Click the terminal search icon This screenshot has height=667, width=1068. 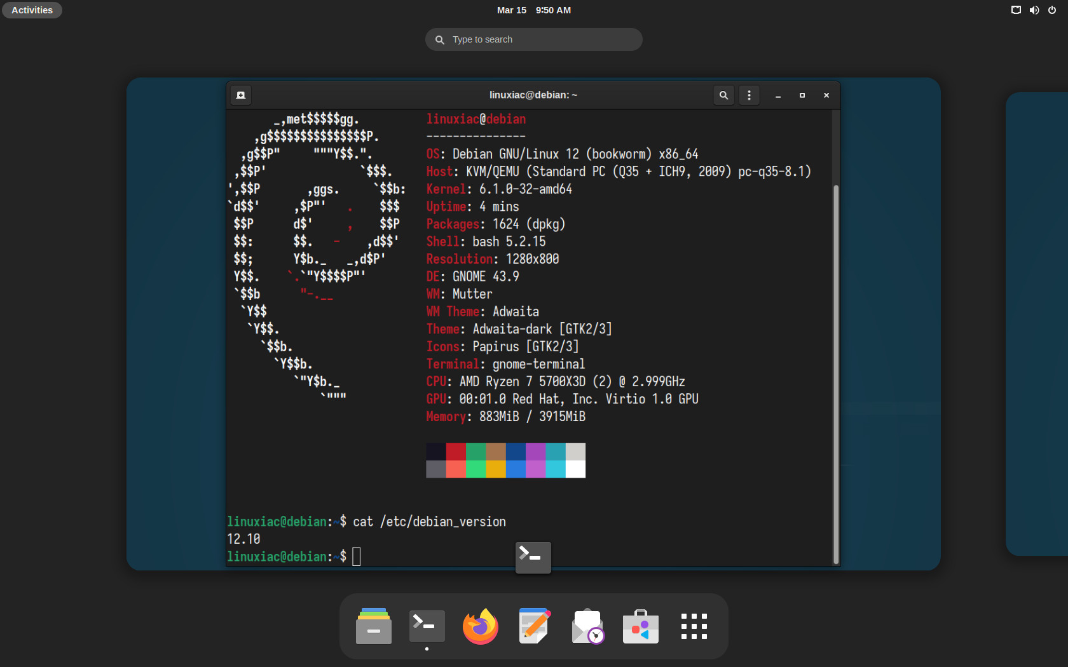tap(723, 95)
